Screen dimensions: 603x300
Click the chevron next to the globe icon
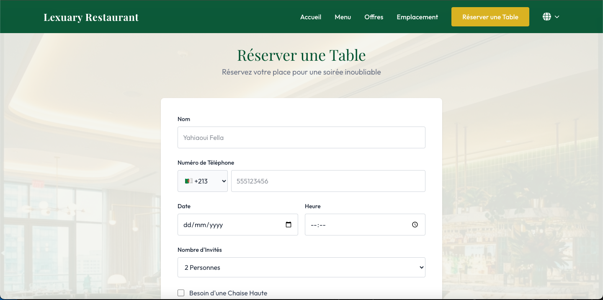pos(557,17)
